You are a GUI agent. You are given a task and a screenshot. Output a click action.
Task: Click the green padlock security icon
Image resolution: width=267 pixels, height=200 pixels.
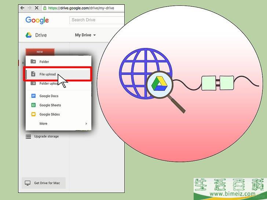coord(45,8)
